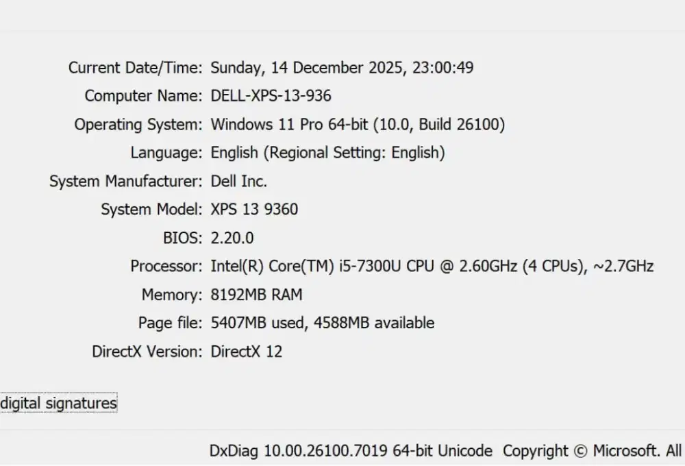Image resolution: width=685 pixels, height=466 pixels.
Task: Click the Current Date/Time field label
Action: tap(134, 67)
